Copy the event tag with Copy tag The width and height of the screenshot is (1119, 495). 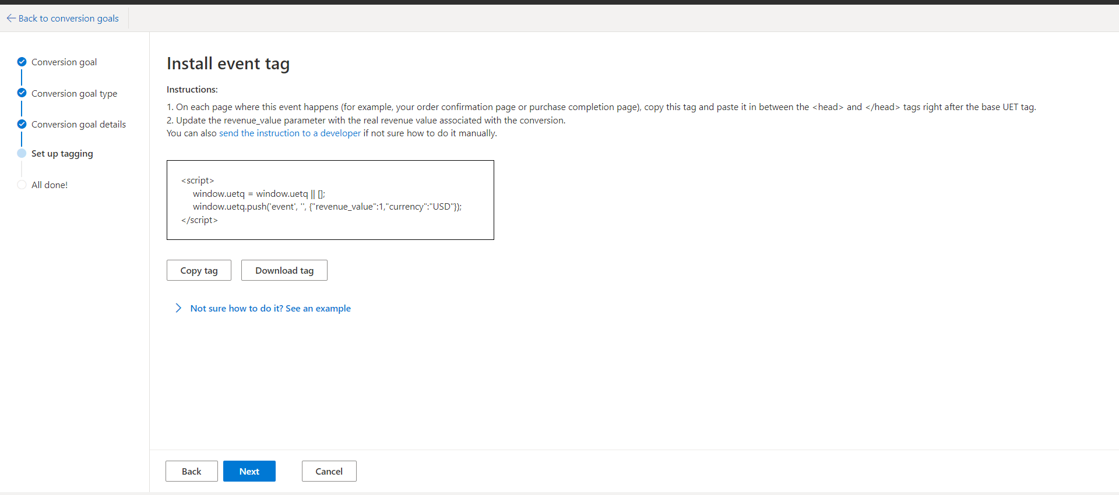pyautogui.click(x=199, y=270)
